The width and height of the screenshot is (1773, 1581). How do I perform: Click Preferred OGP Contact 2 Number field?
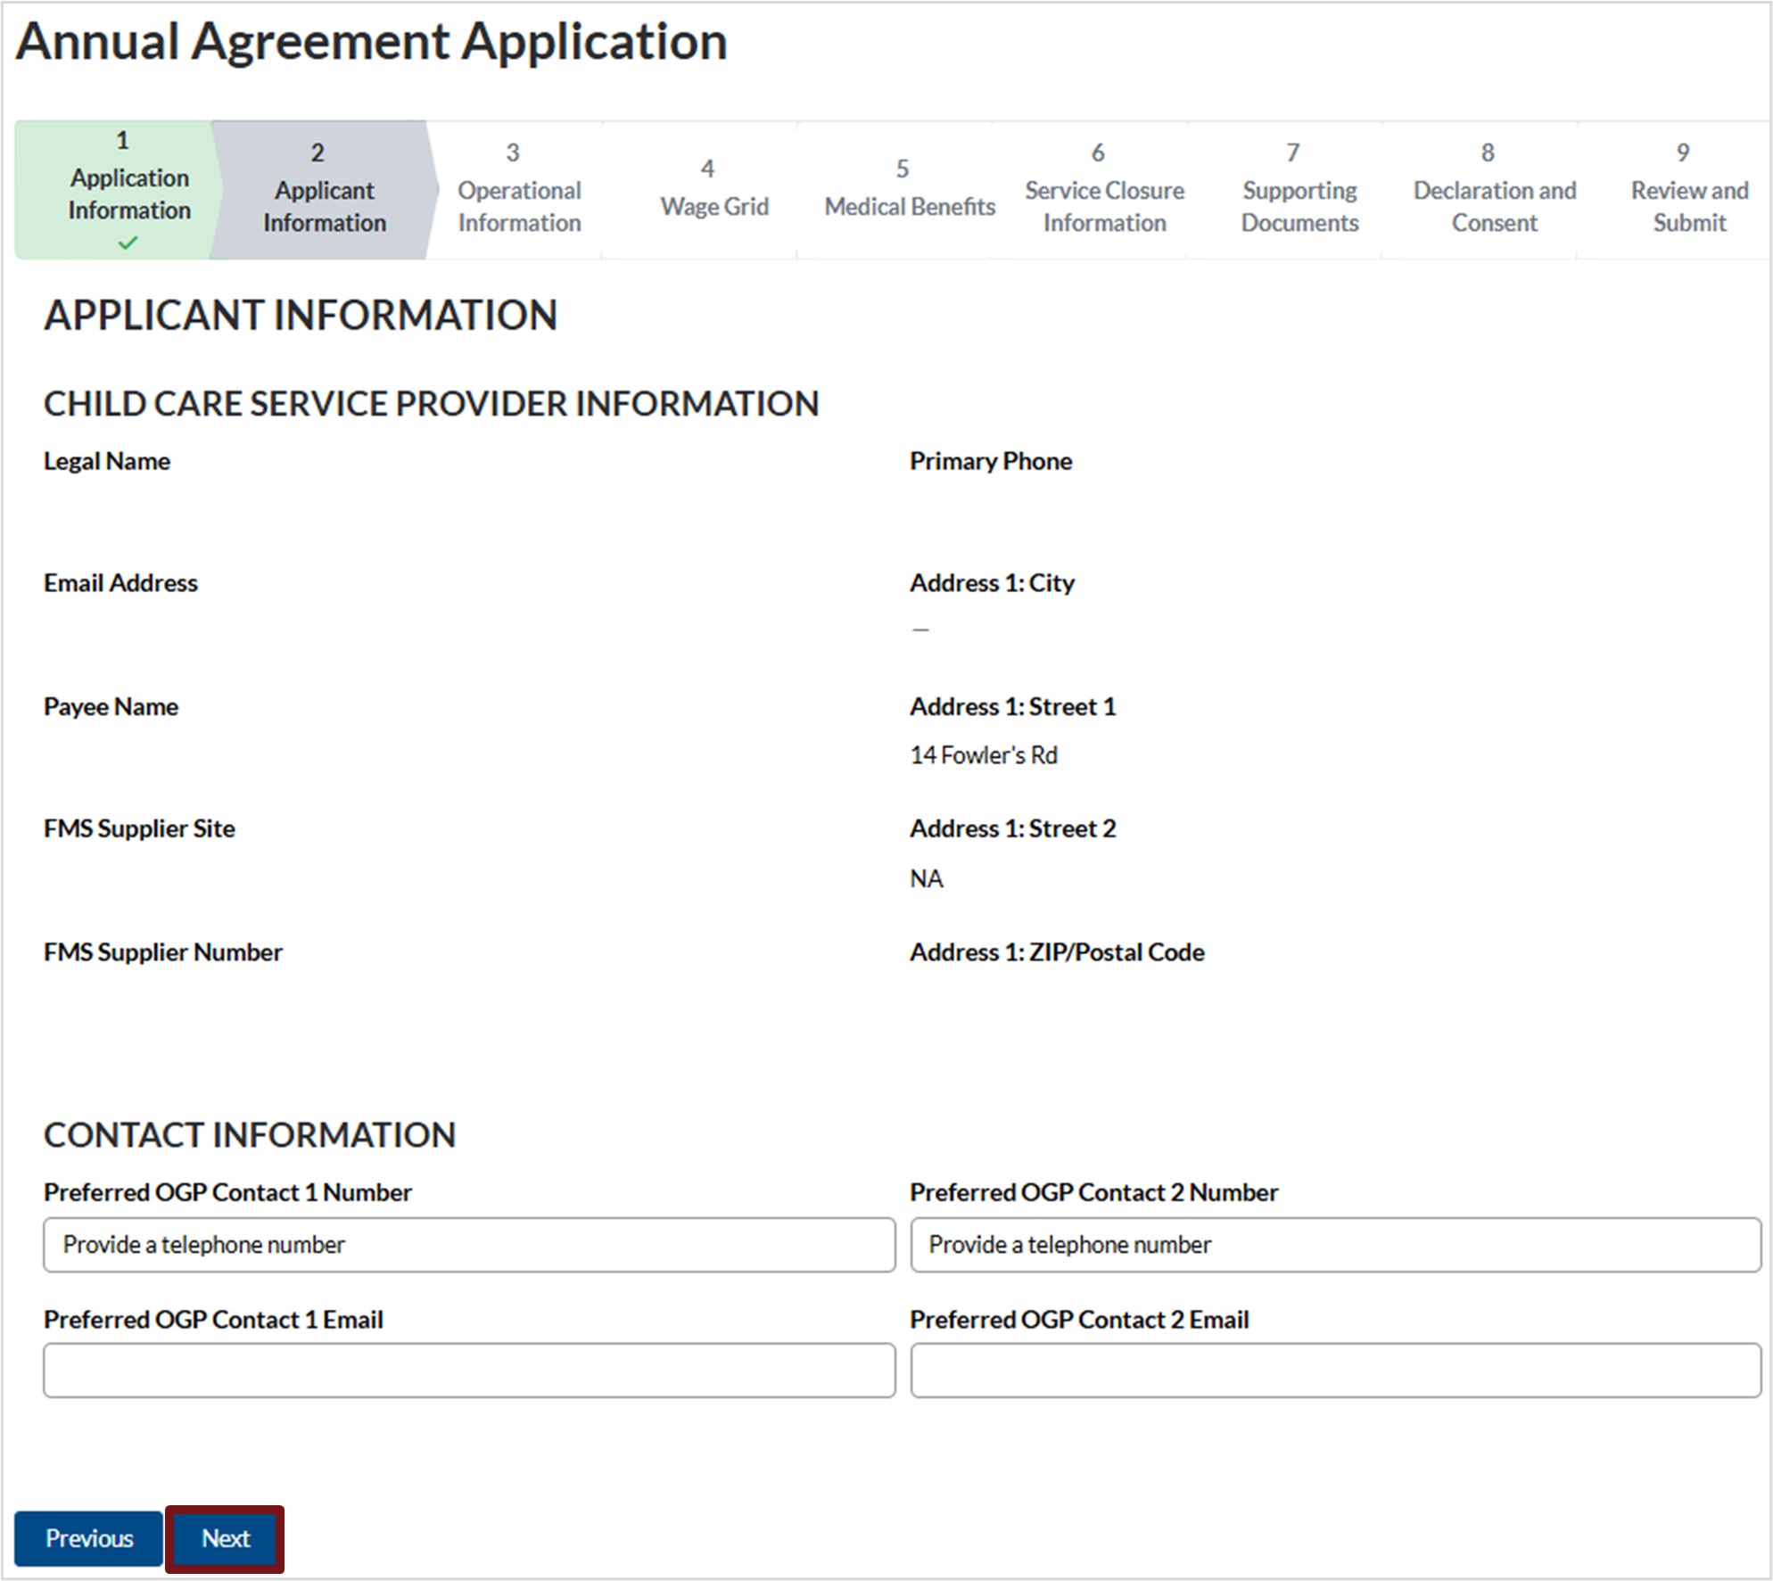1335,1244
